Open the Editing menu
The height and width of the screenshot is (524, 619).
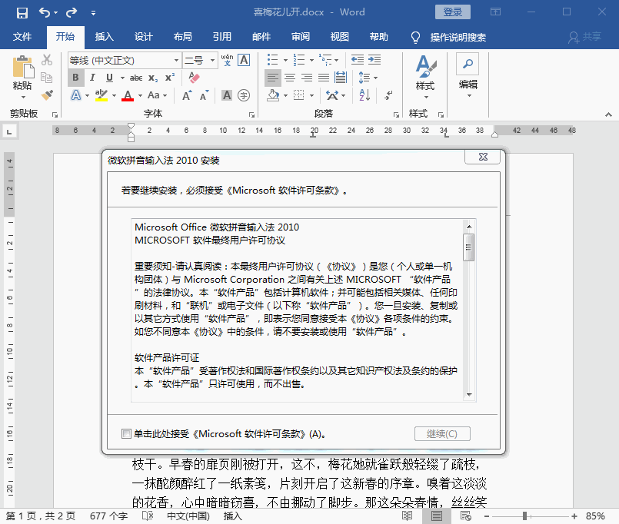468,76
